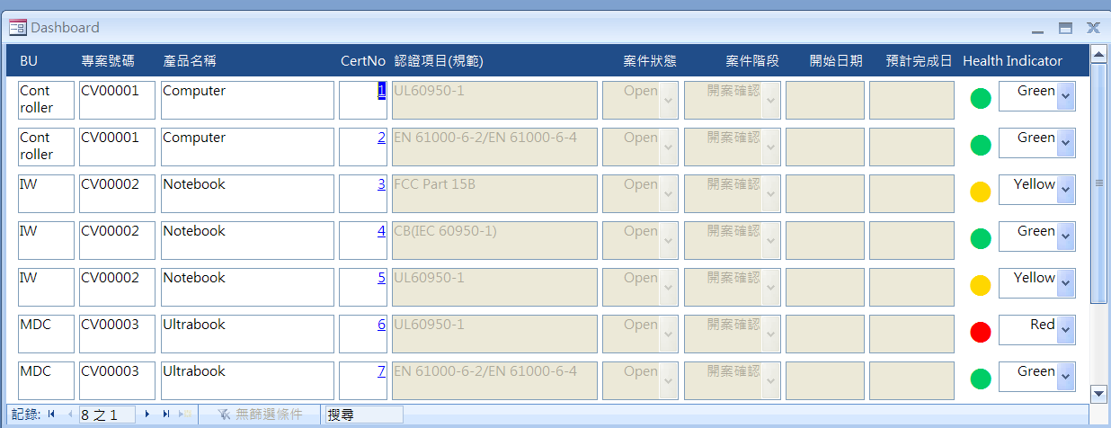Go to the next record
This screenshot has width=1111, height=428.
click(147, 415)
